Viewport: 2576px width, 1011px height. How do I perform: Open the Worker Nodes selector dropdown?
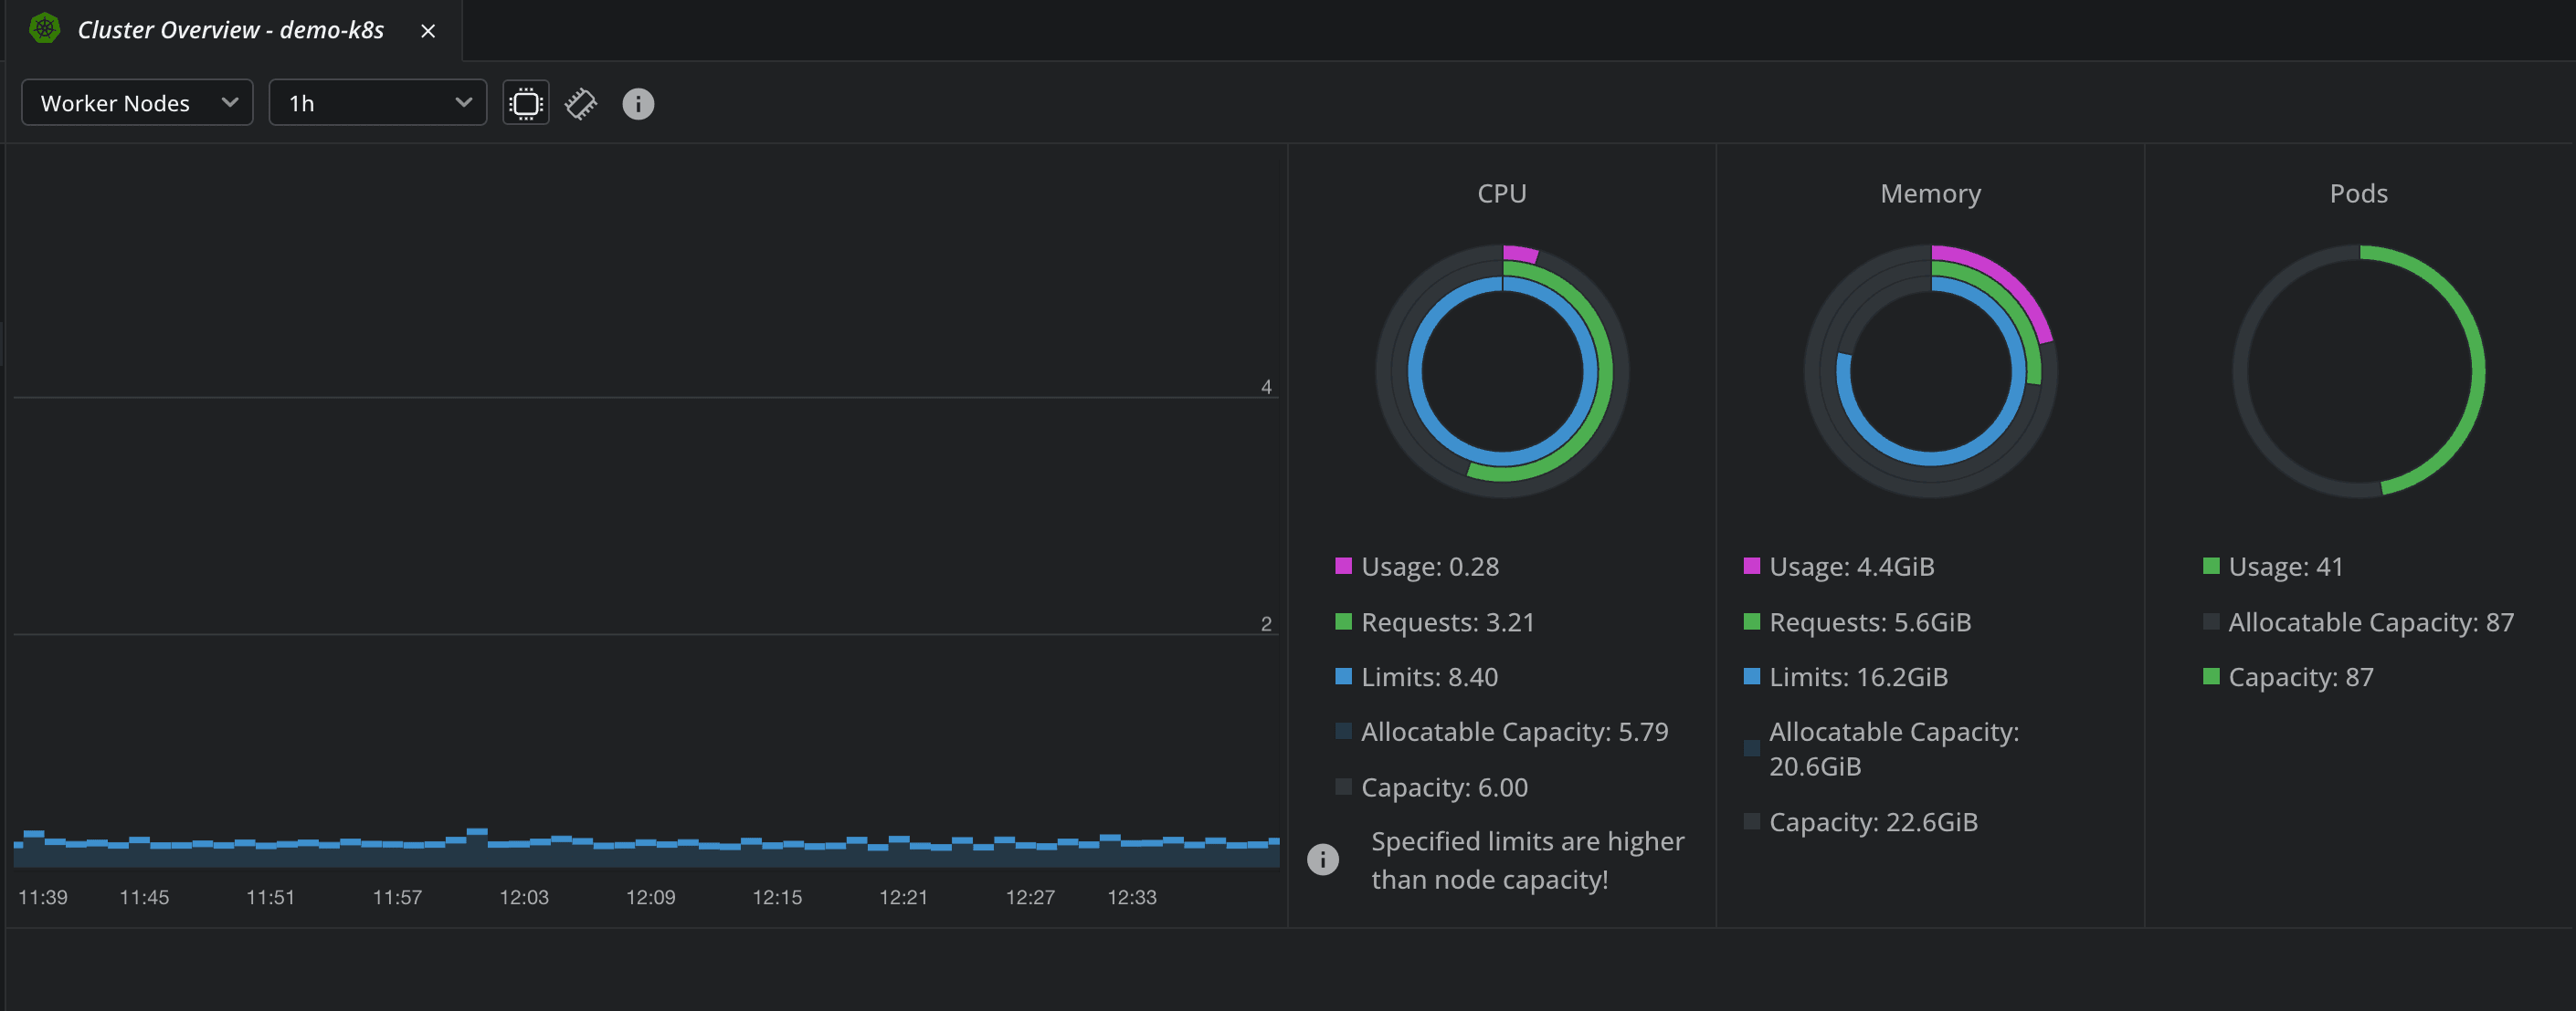tap(137, 102)
